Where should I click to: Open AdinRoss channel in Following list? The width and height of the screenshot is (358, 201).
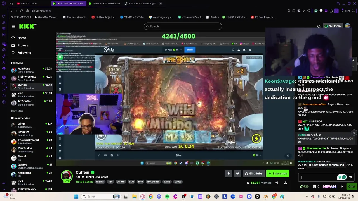[x=32, y=70]
